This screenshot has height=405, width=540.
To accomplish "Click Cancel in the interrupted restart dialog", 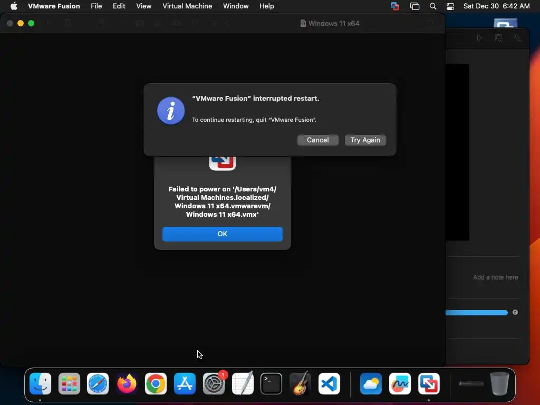I will click(x=317, y=140).
